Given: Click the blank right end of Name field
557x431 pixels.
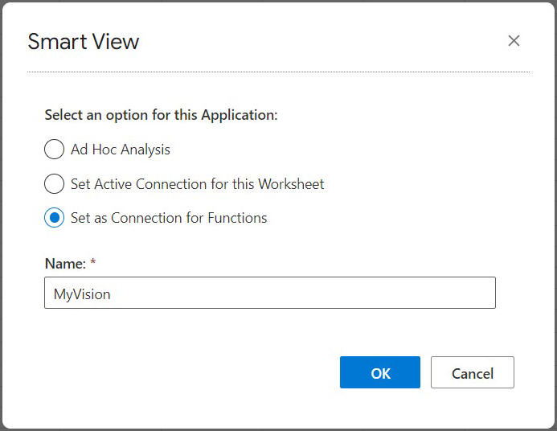Looking at the screenshot, I should (x=466, y=293).
